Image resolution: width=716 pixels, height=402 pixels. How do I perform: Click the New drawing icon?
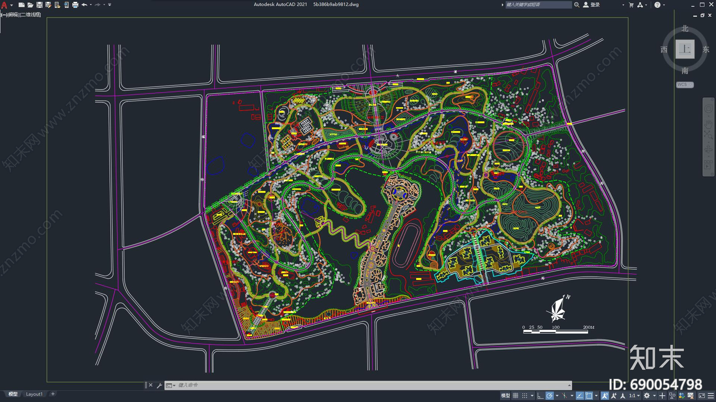click(x=21, y=5)
